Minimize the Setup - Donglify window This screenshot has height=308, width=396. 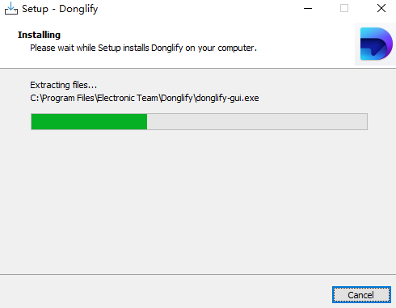tap(308, 8)
